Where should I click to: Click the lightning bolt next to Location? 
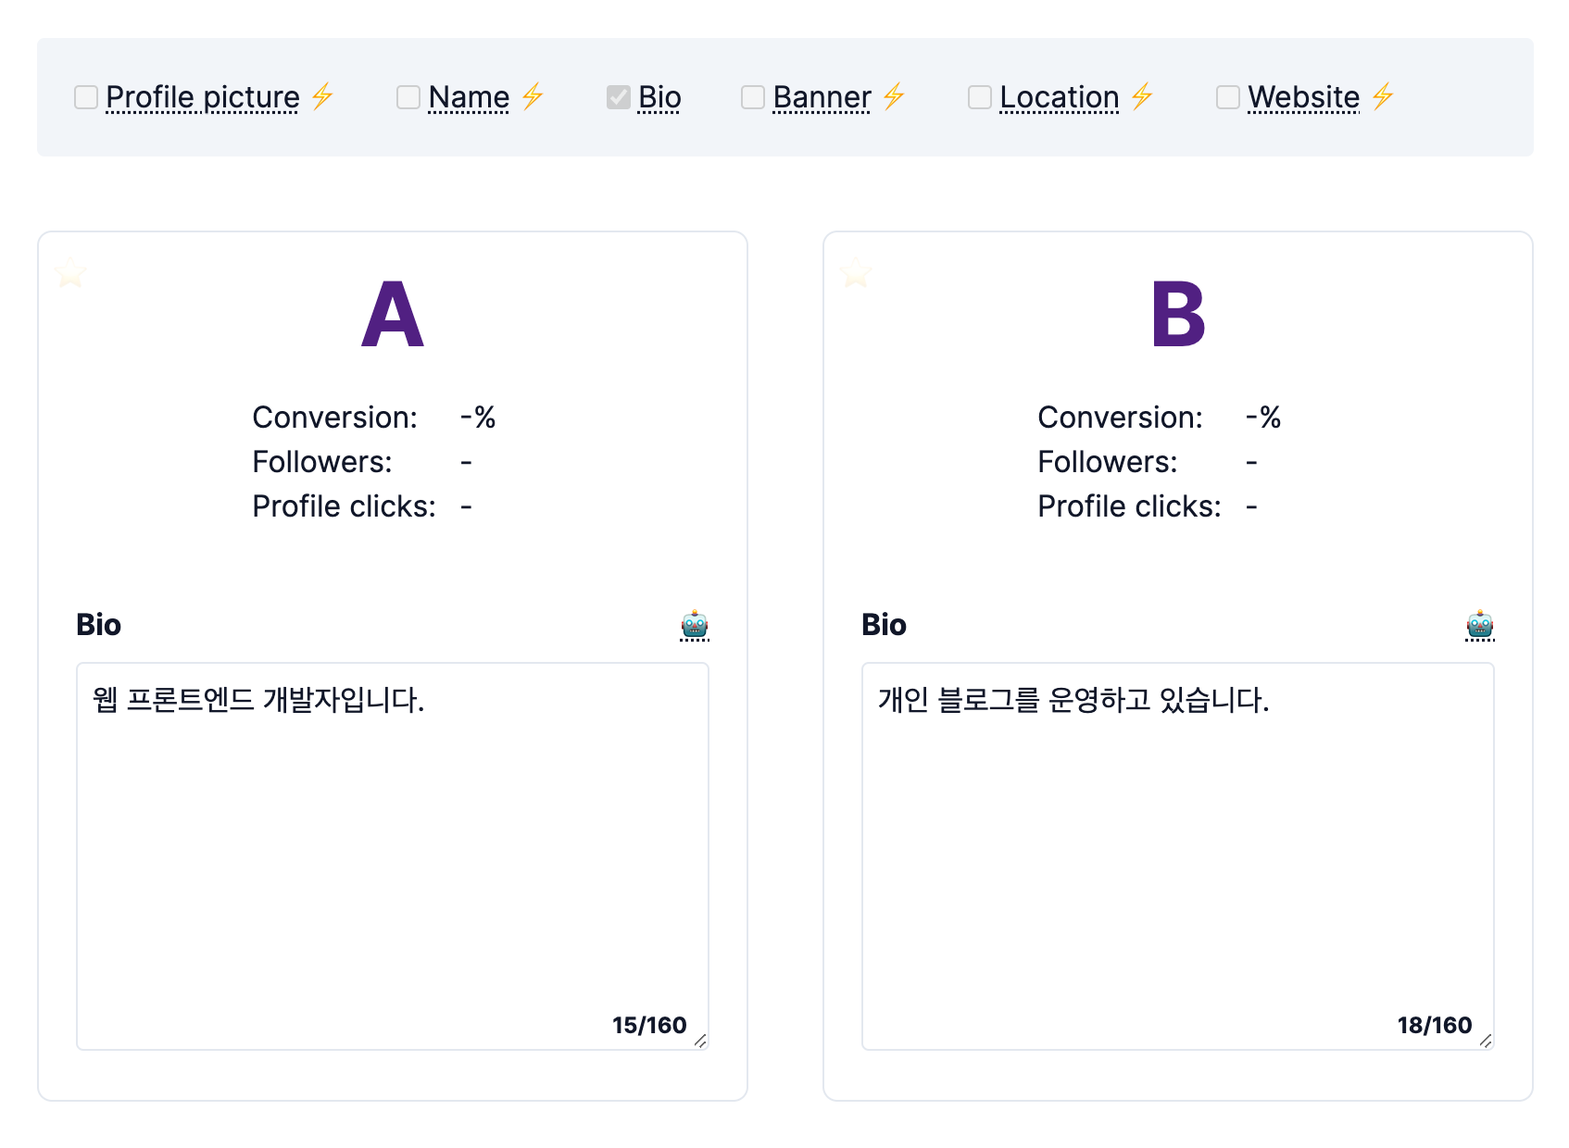click(1143, 96)
